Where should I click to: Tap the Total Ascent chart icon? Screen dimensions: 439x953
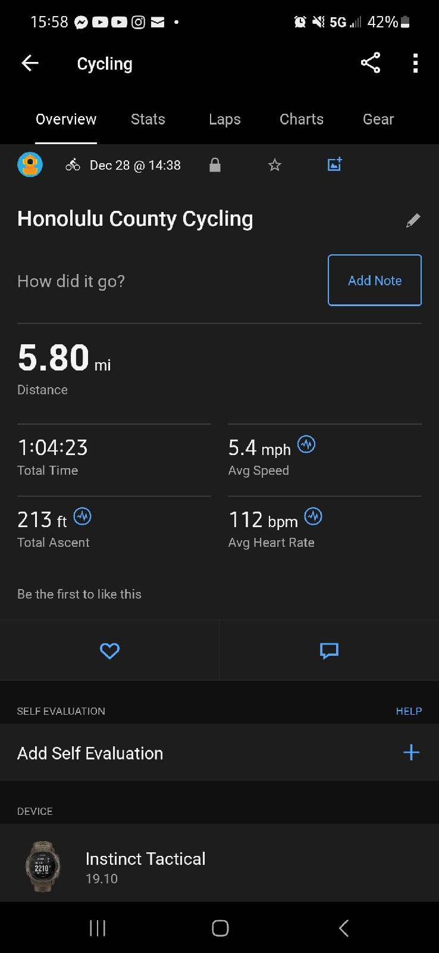click(82, 516)
